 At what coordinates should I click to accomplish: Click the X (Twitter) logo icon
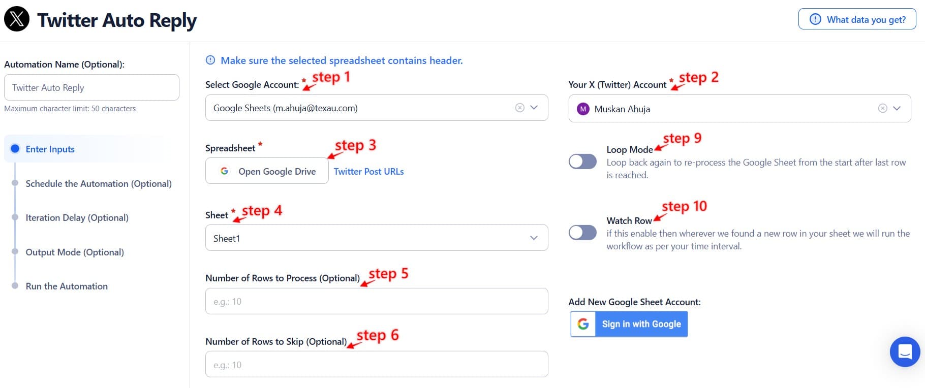coord(17,19)
